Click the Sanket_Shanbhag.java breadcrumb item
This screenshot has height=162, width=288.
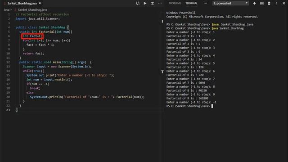(32, 10)
